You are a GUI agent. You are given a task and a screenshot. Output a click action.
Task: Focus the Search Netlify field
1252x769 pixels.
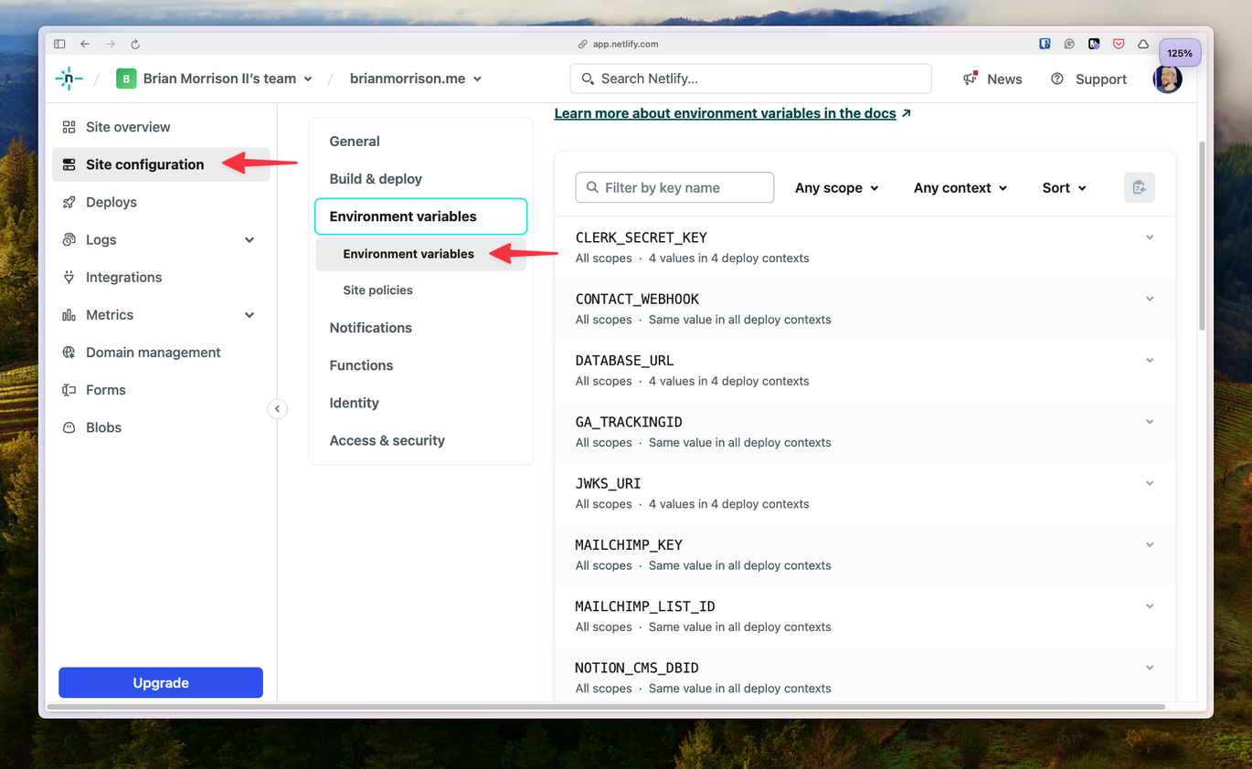(x=751, y=79)
